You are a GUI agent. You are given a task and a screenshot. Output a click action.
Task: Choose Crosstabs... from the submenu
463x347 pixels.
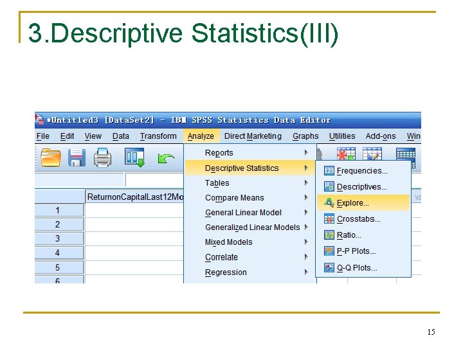pyautogui.click(x=363, y=219)
